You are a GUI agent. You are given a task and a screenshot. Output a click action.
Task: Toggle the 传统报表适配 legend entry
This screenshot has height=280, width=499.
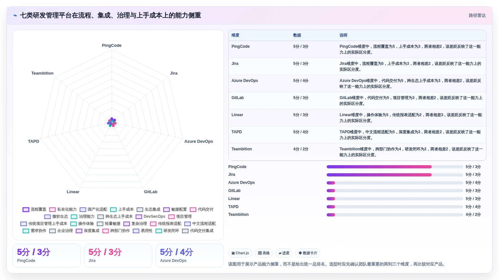click(x=166, y=224)
